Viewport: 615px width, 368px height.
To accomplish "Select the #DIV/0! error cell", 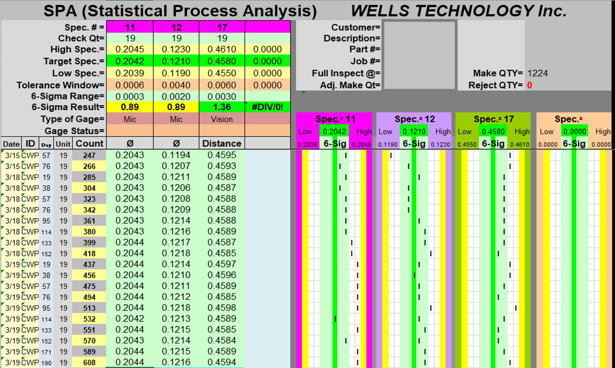I will click(x=268, y=107).
